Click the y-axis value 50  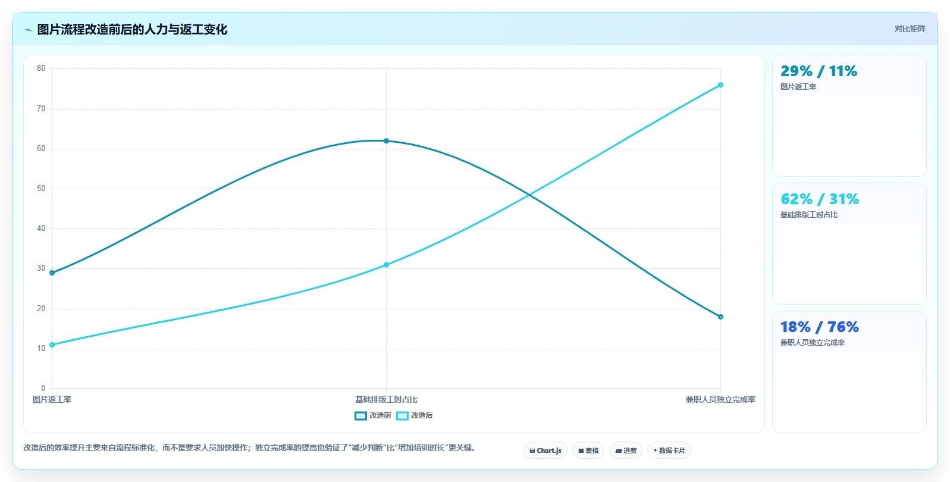[41, 189]
